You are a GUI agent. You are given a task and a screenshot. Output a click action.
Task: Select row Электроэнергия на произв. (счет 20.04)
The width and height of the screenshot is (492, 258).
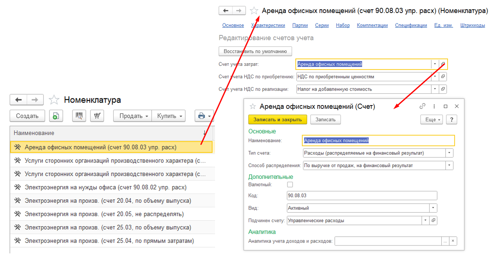[112, 201]
